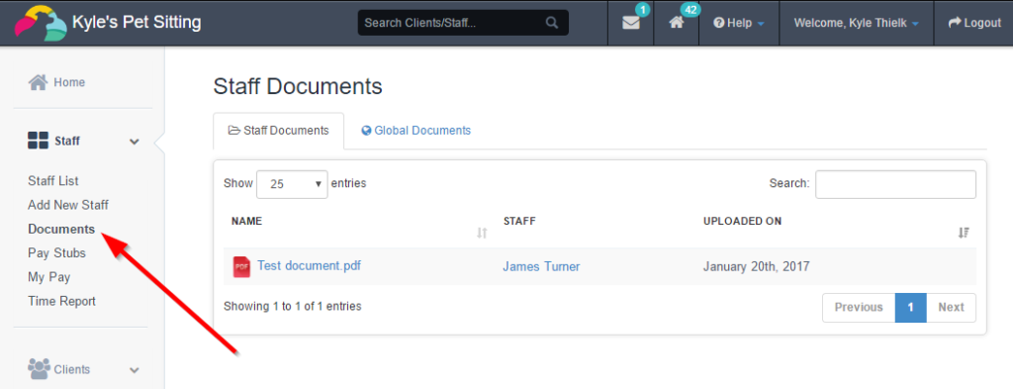The width and height of the screenshot is (1013, 389).
Task: Click the Home sidebar house icon
Action: coord(39,83)
